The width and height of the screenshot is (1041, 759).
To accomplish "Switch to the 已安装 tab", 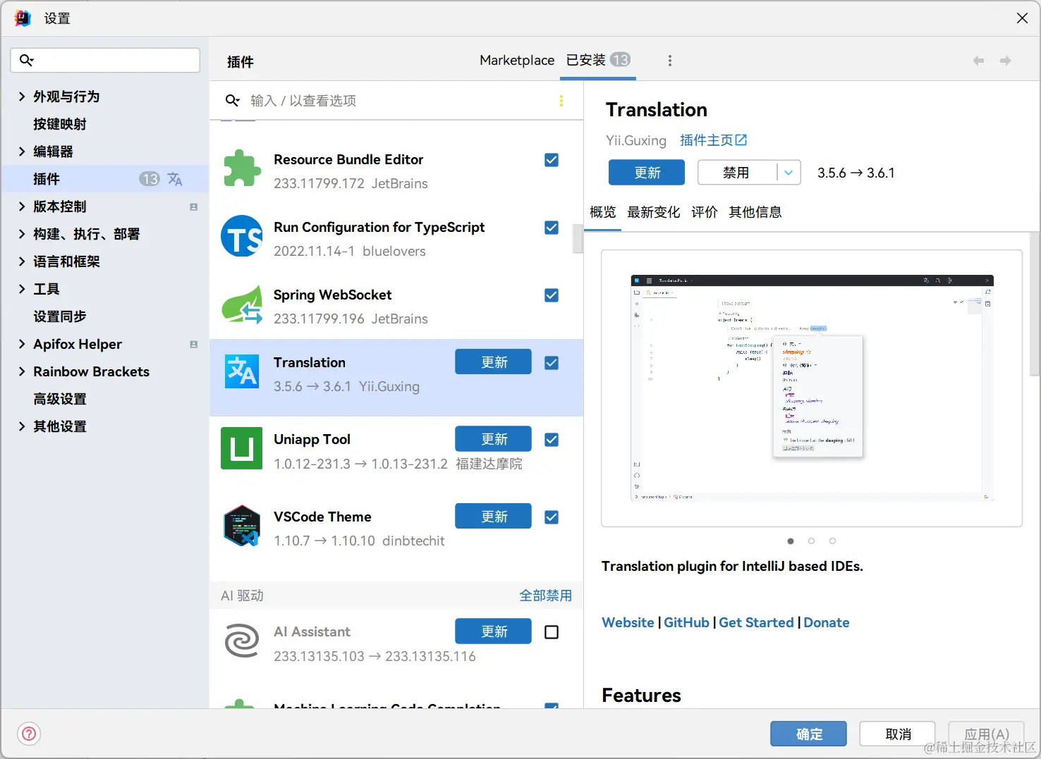I will tap(598, 61).
